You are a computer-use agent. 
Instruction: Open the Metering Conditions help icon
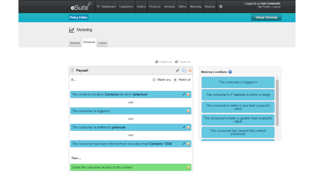[x=230, y=72]
